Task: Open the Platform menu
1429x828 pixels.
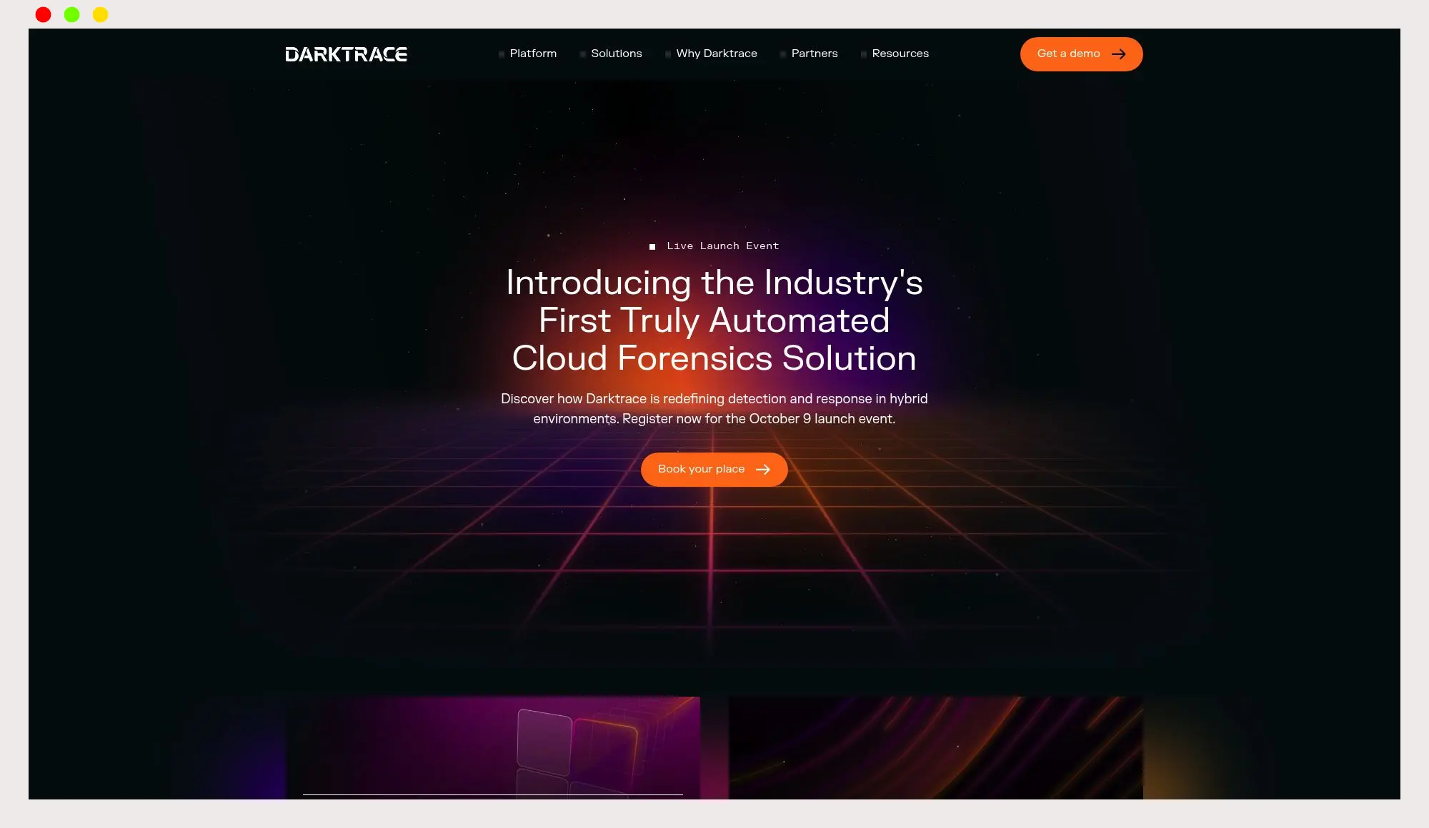Action: click(x=532, y=54)
